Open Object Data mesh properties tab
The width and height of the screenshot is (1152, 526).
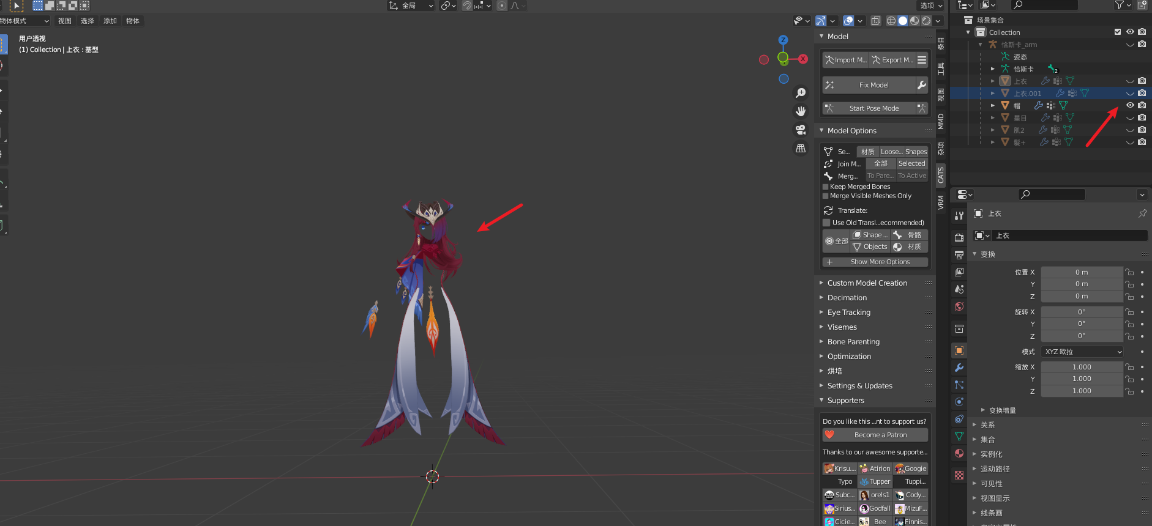pos(959,436)
